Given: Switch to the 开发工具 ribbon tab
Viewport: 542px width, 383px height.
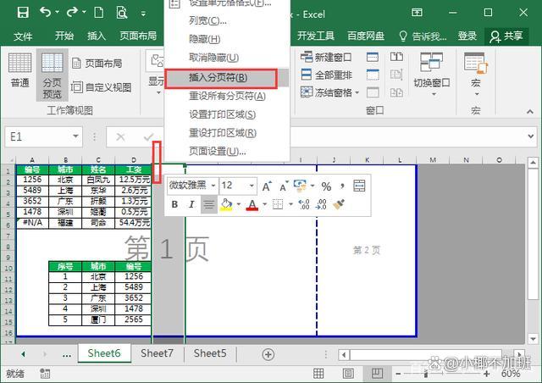Looking at the screenshot, I should (316, 36).
